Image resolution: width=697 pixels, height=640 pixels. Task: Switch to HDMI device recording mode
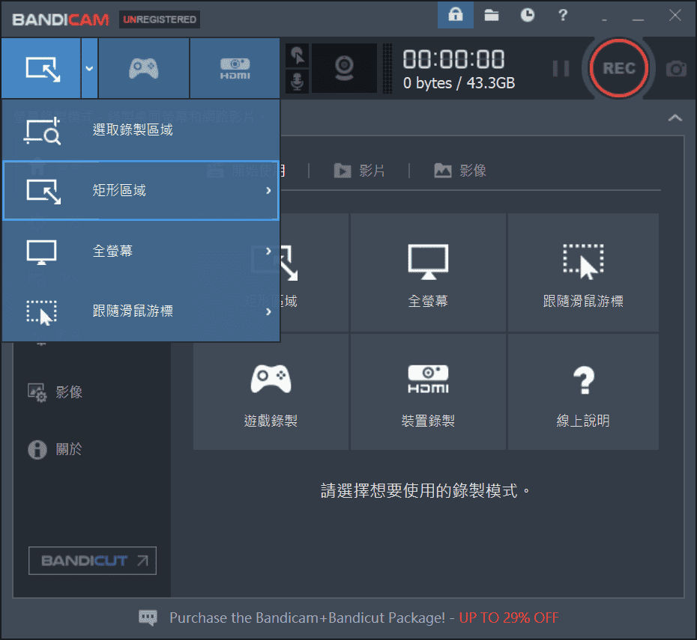point(235,68)
